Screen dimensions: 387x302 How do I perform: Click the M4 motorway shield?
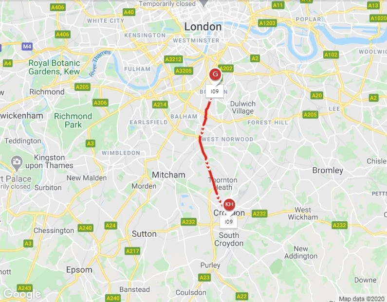click(27, 46)
